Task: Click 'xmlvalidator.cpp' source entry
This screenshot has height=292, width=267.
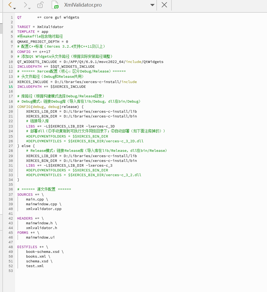Action: coord(44,209)
